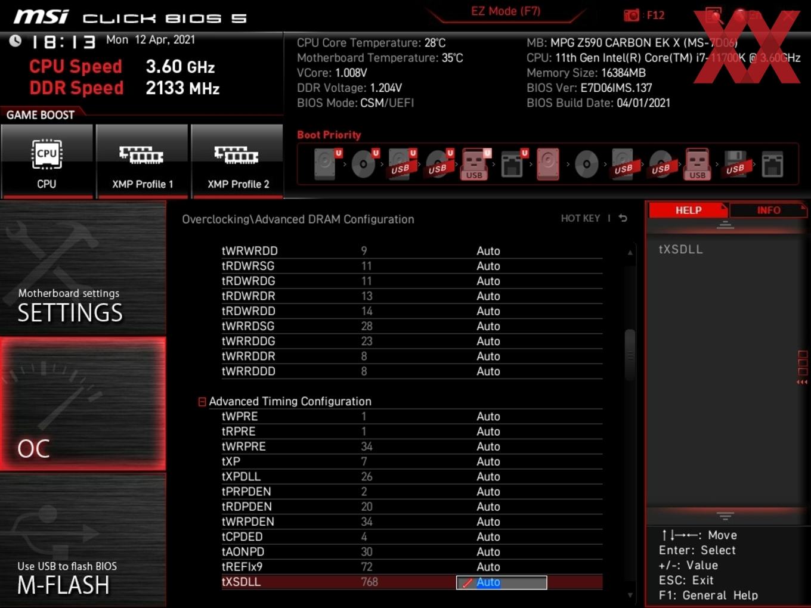Image resolution: width=811 pixels, height=608 pixels.
Task: Open M-FLASH to flash BIOS from USB
Action: point(83,540)
